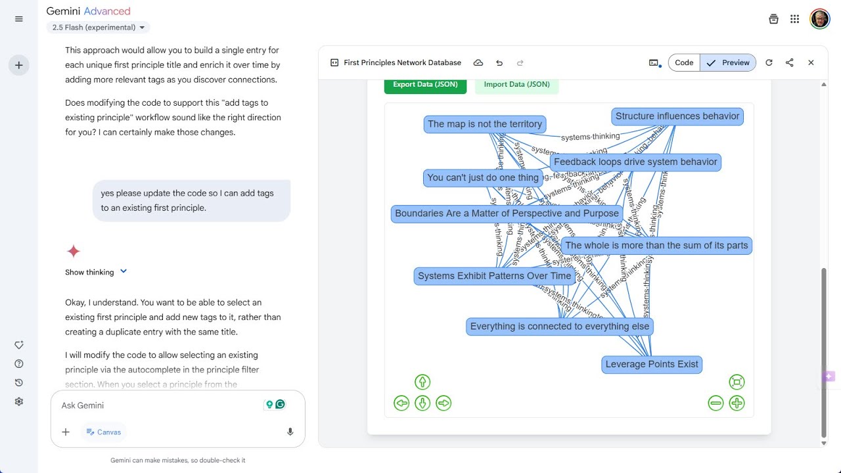The image size is (841, 473).
Task: Fit the network graph to view
Action: pos(737,382)
